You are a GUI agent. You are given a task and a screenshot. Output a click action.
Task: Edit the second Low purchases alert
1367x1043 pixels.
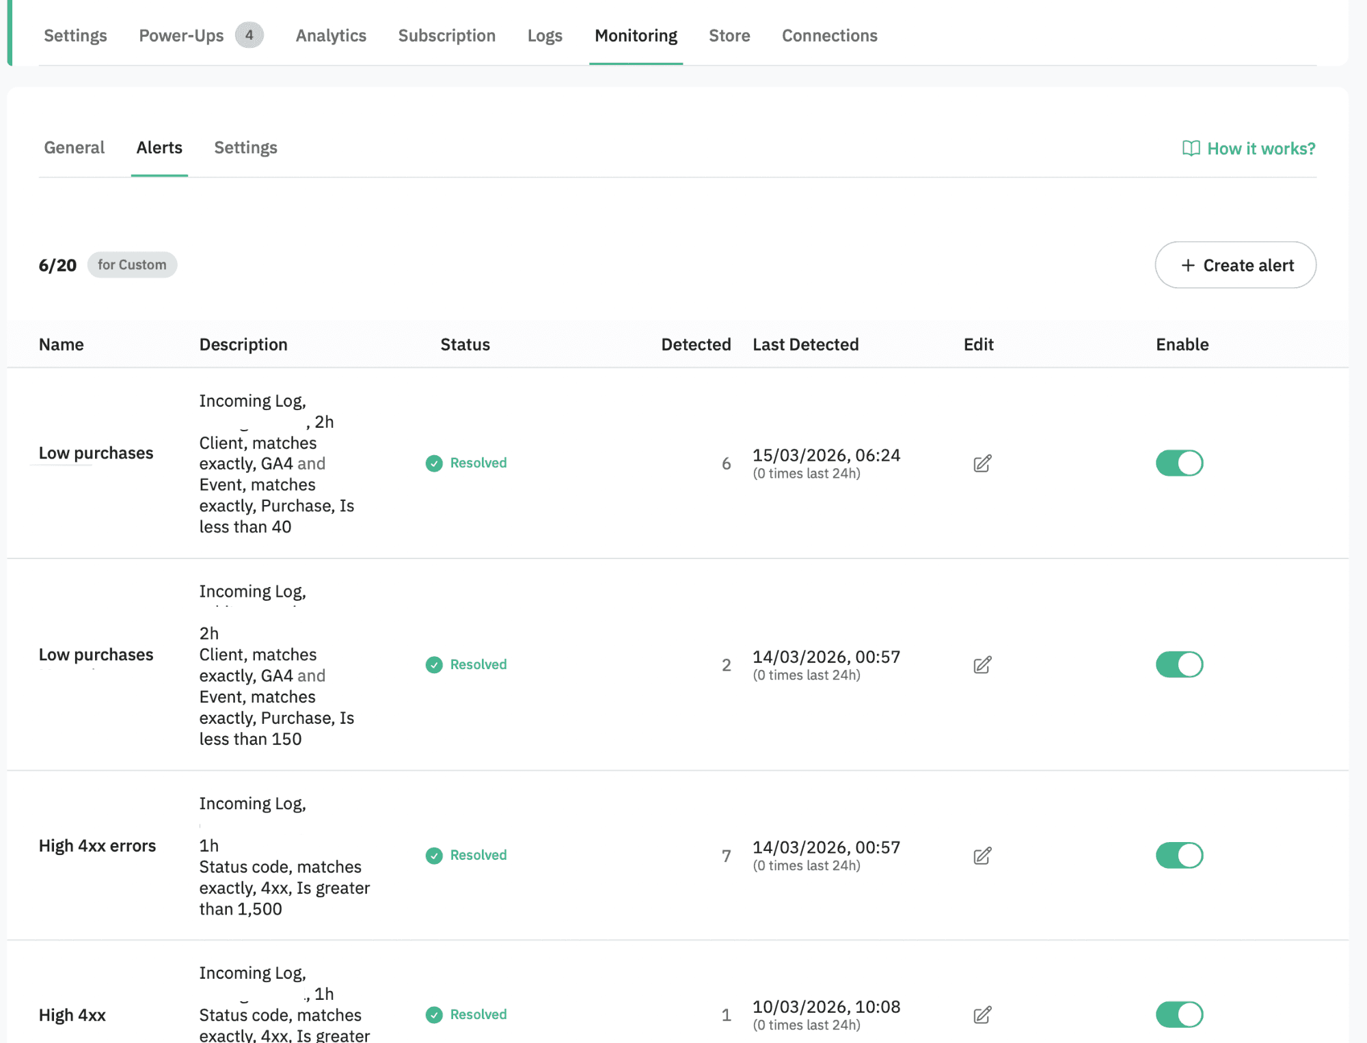coord(982,664)
